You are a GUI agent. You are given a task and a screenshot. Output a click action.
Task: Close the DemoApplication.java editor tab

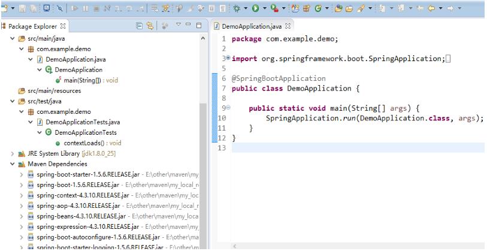coord(288,26)
